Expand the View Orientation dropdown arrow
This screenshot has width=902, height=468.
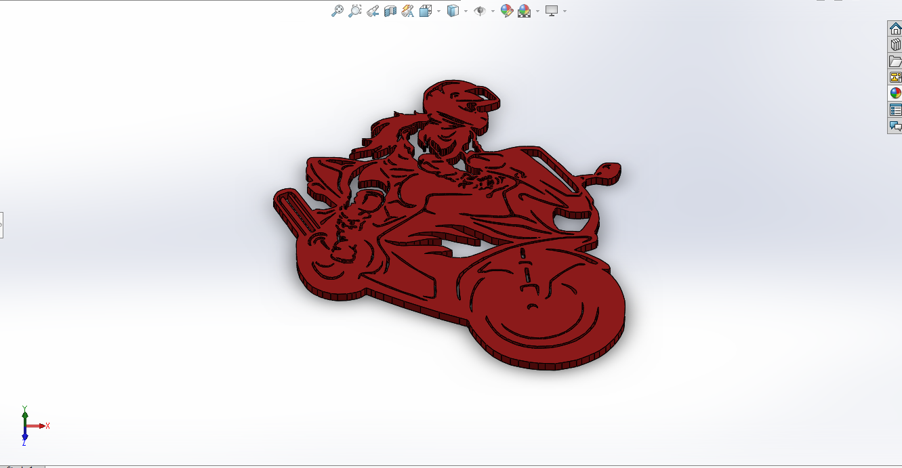click(438, 11)
